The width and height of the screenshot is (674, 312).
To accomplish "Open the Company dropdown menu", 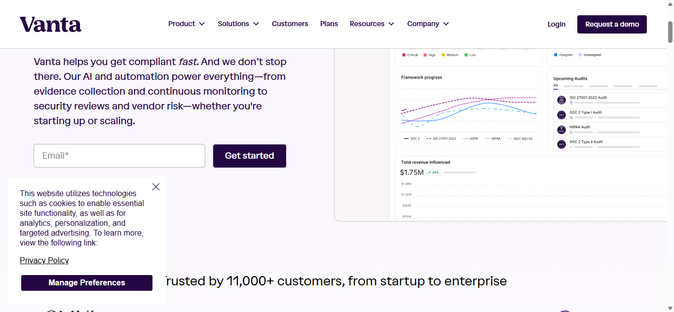I will [x=428, y=24].
